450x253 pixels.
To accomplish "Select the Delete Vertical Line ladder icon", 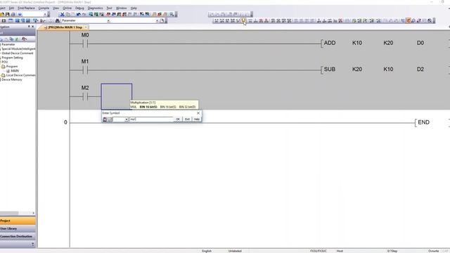I will [x=266, y=20].
